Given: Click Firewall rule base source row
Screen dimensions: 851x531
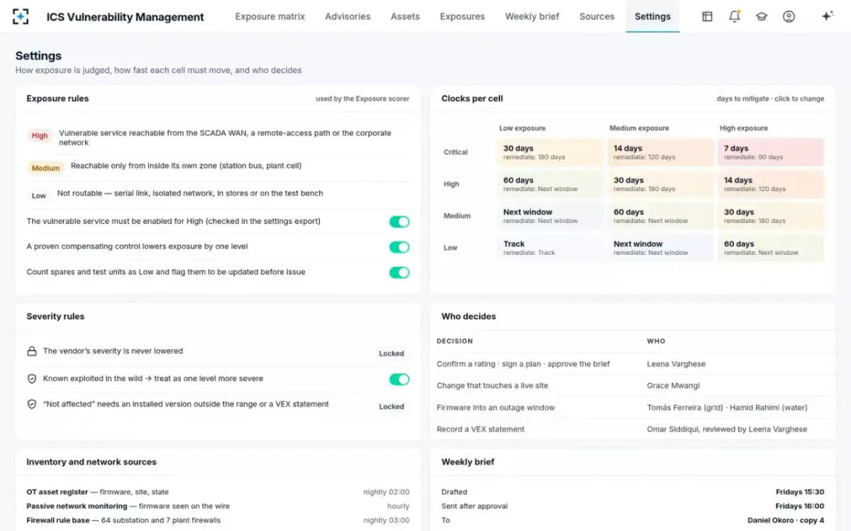Looking at the screenshot, I should click(218, 520).
